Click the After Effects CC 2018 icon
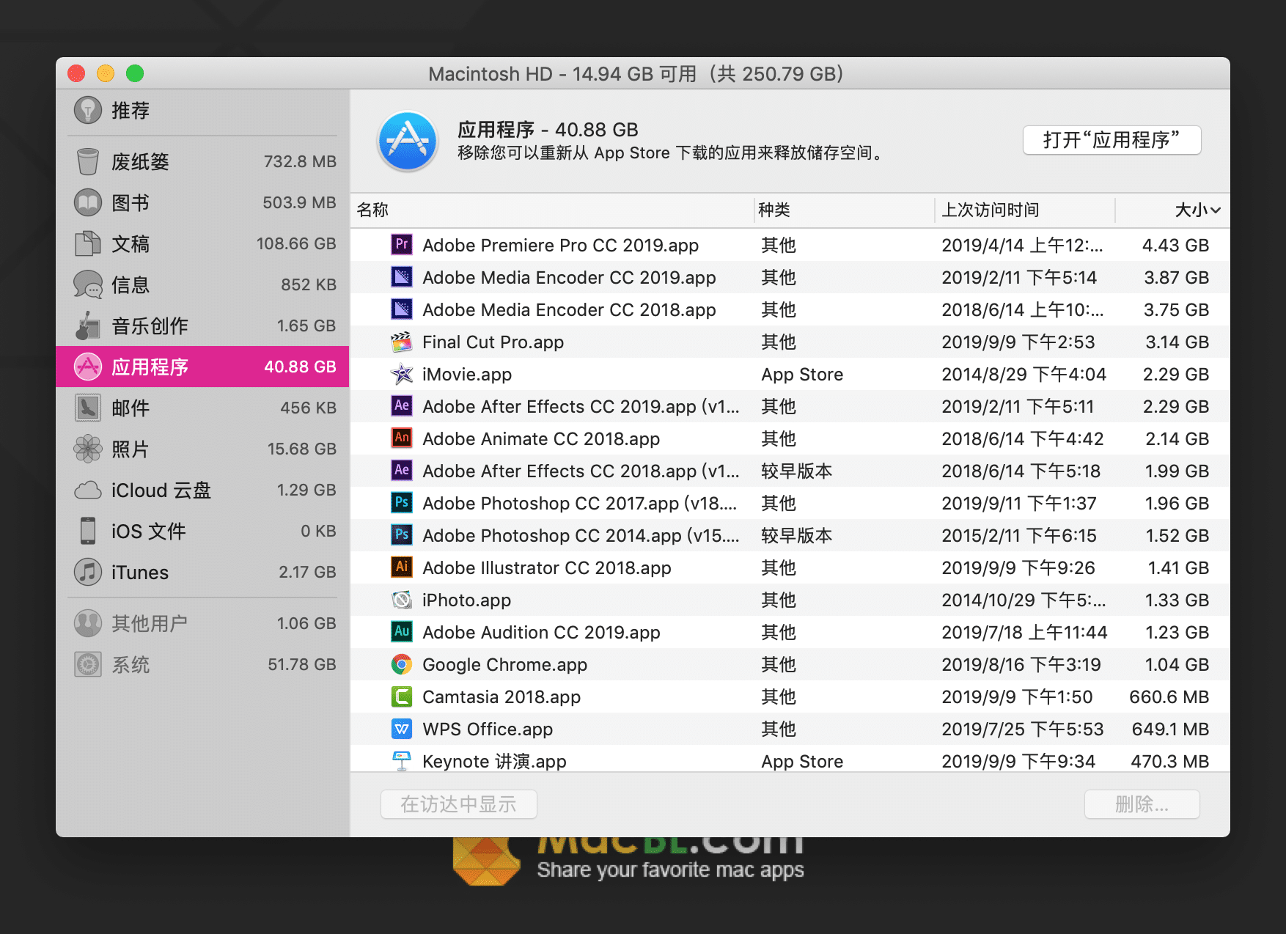 click(402, 471)
